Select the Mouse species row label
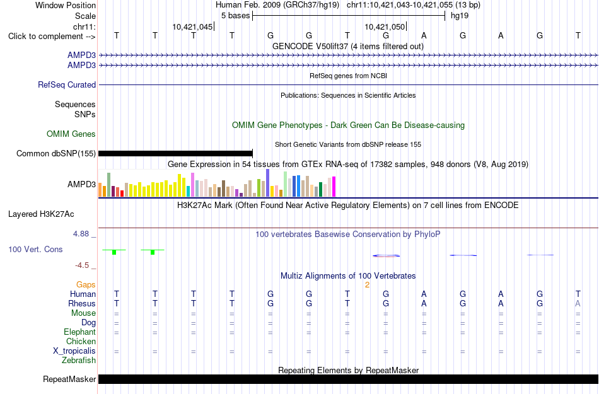 pyautogui.click(x=83, y=313)
